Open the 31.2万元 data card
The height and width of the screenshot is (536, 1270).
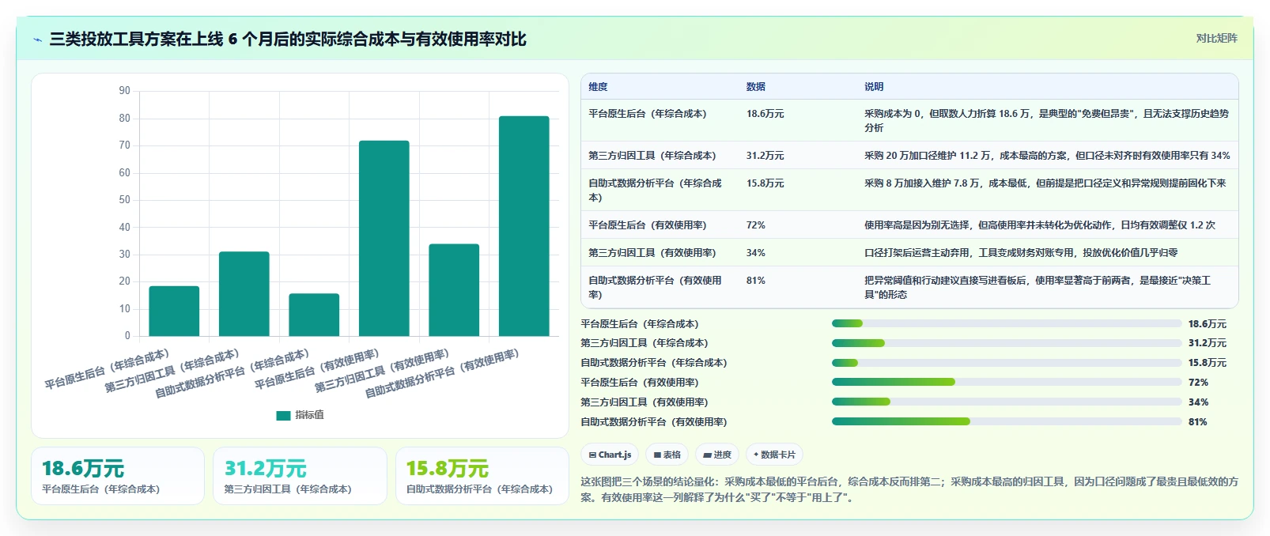coord(300,476)
